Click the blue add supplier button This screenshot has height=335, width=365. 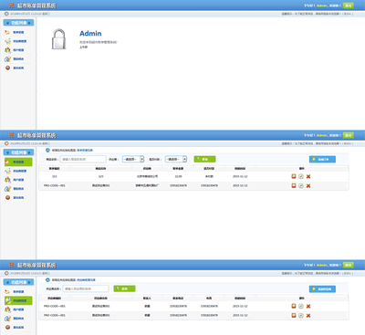pyautogui.click(x=322, y=289)
